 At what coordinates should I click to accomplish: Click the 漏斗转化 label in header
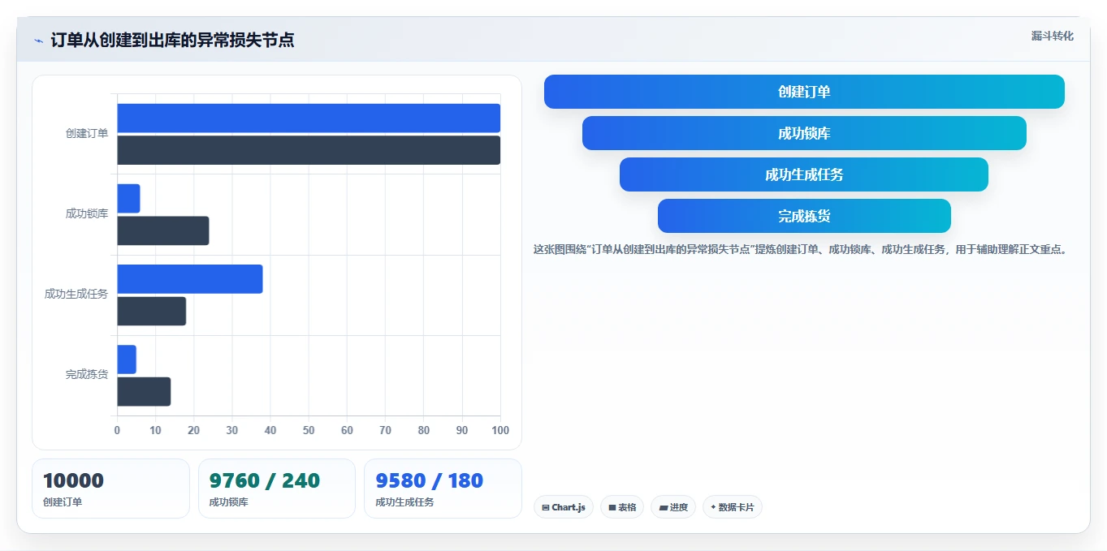1052,36
